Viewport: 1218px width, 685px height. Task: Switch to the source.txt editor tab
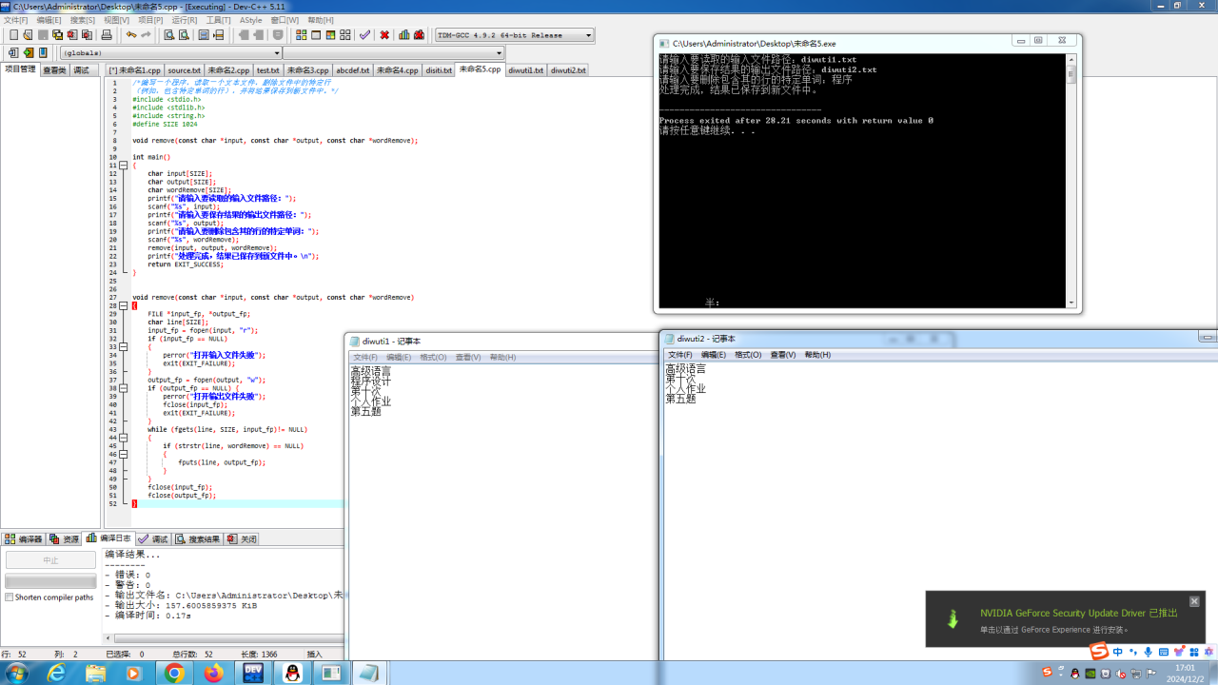tap(184, 70)
